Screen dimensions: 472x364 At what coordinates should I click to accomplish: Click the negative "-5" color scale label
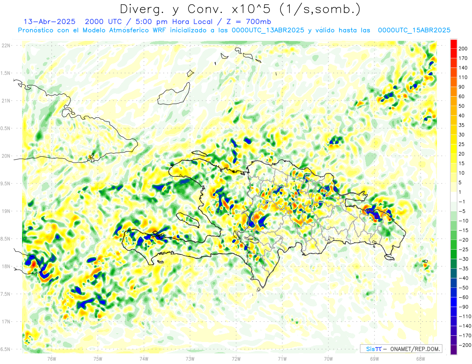click(461, 211)
